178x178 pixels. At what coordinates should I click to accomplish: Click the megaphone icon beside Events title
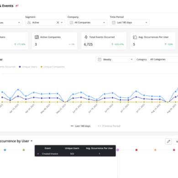[x=17, y=6]
